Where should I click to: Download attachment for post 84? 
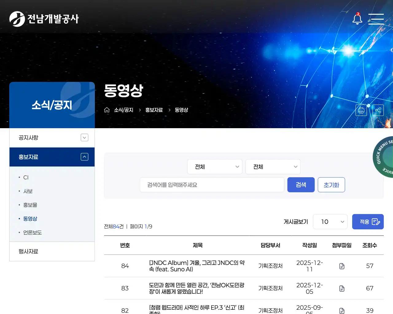click(342, 266)
